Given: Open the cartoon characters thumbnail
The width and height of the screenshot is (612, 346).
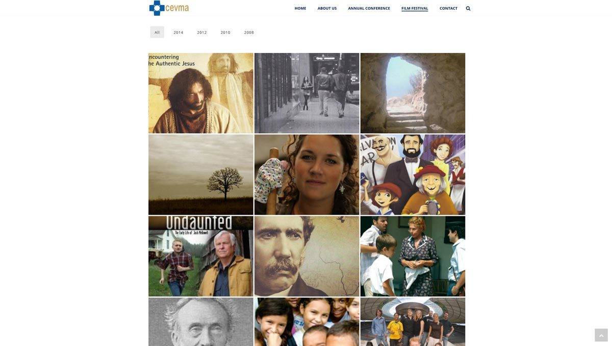Looking at the screenshot, I should pyautogui.click(x=413, y=175).
